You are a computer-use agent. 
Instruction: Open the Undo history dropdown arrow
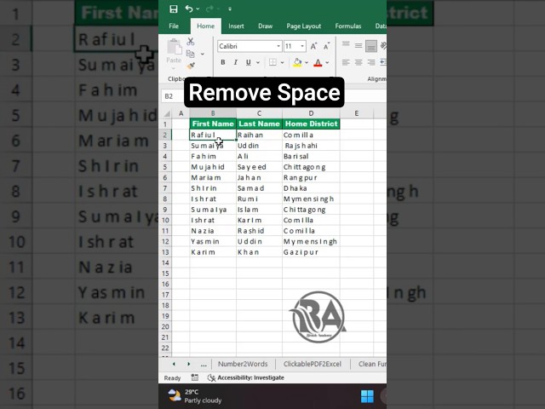click(198, 9)
